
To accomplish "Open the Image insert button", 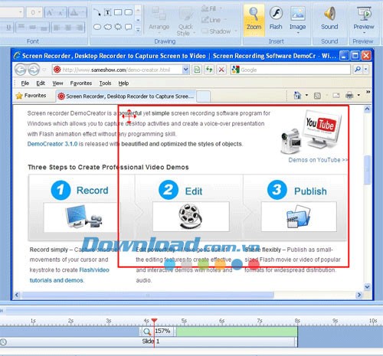I will pos(297,20).
